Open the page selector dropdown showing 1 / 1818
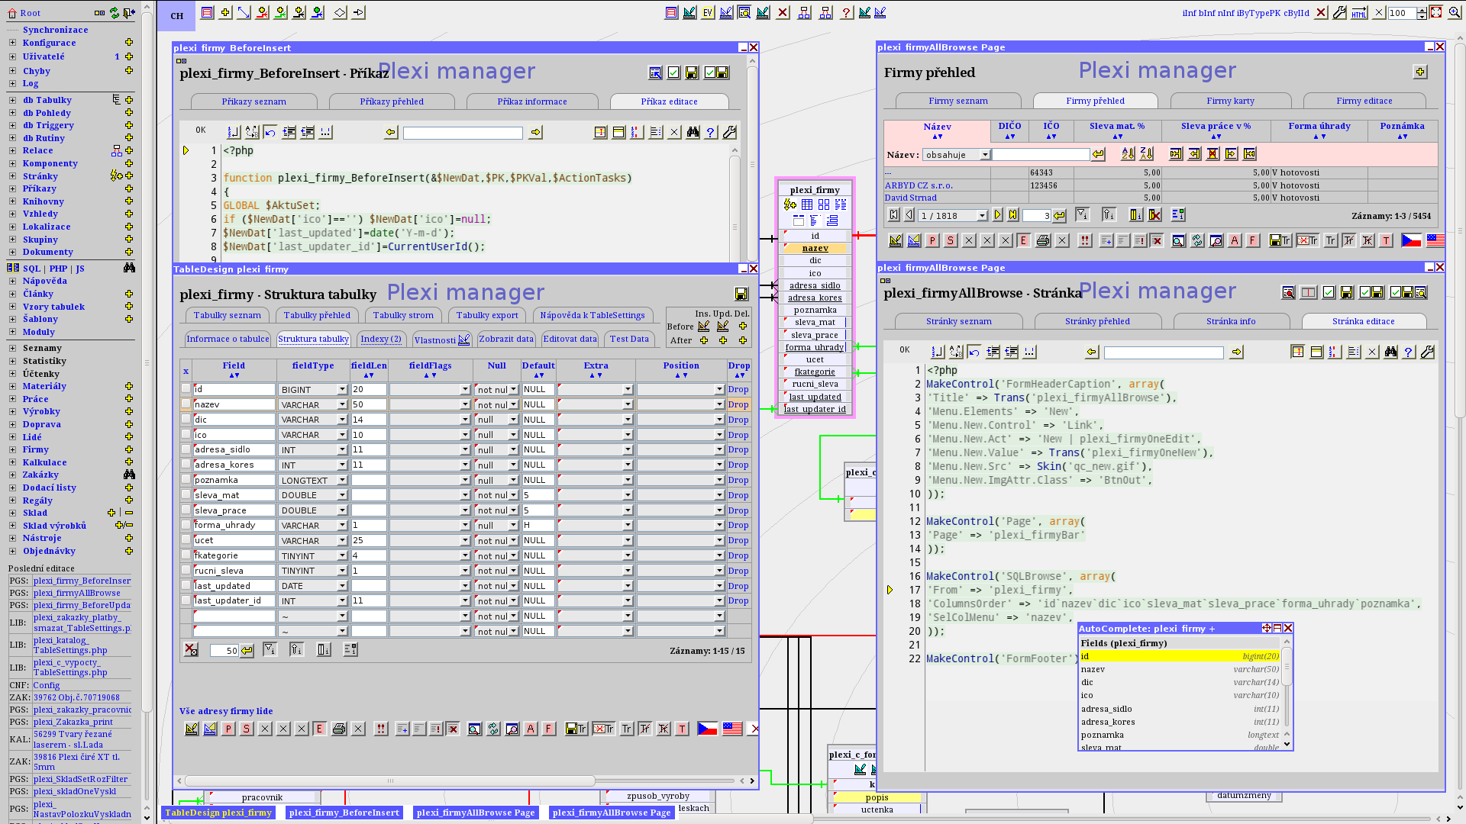1466x824 pixels. (953, 216)
